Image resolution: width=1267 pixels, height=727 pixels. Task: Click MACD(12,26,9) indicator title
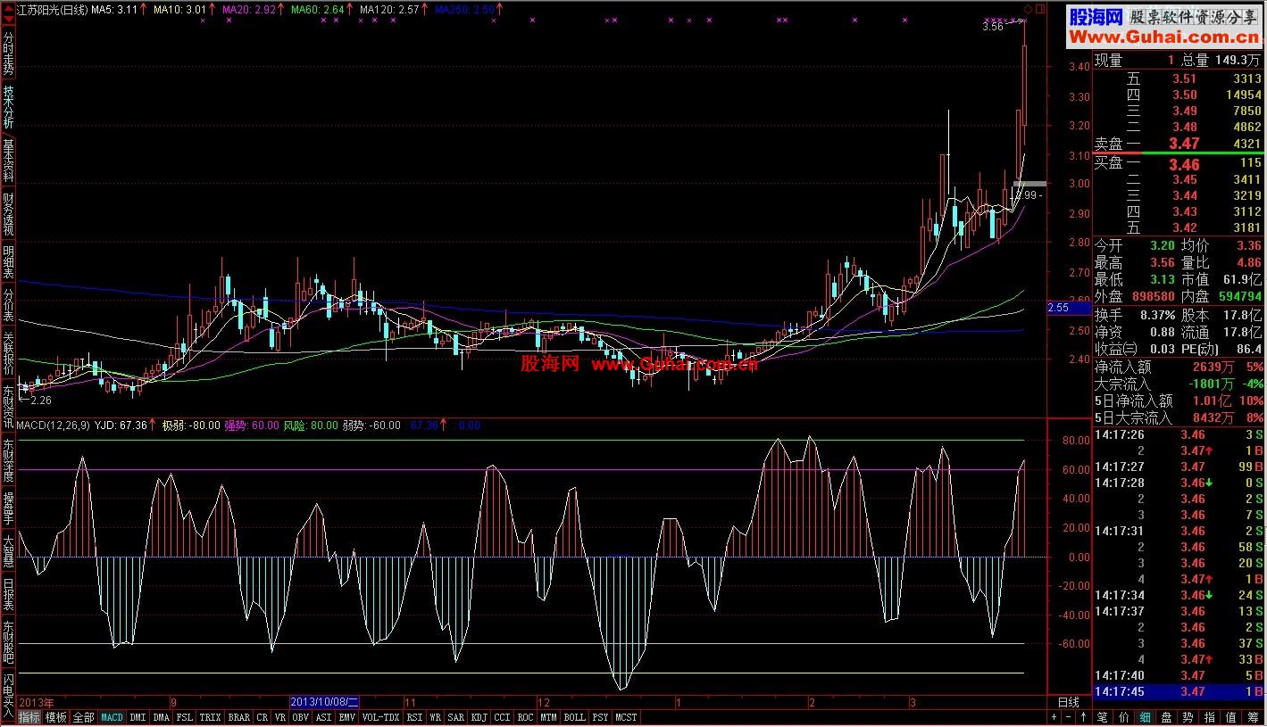coord(54,425)
